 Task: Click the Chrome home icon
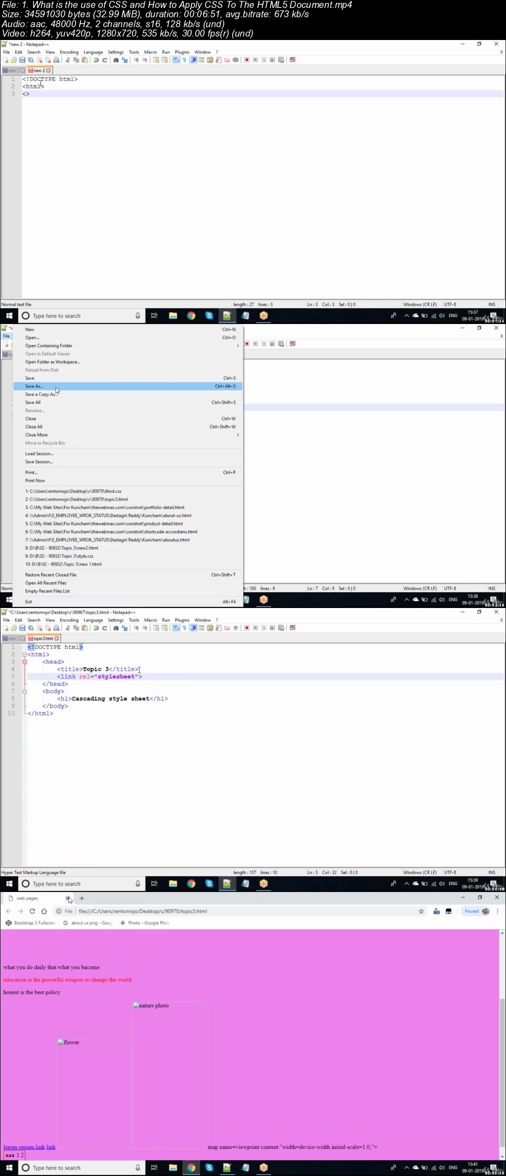point(44,911)
